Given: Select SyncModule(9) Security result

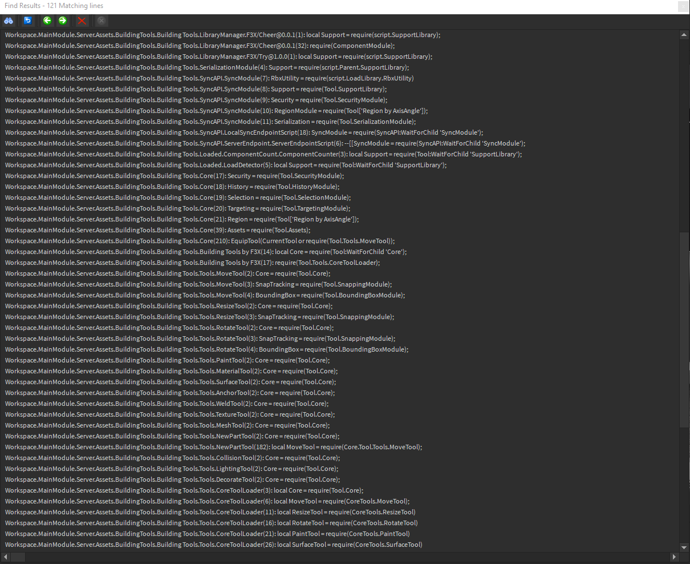Looking at the screenshot, I should (196, 100).
